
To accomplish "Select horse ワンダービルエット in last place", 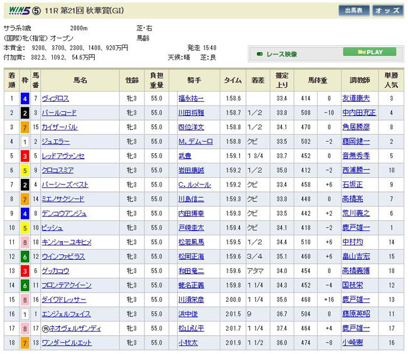I will pos(67,342).
